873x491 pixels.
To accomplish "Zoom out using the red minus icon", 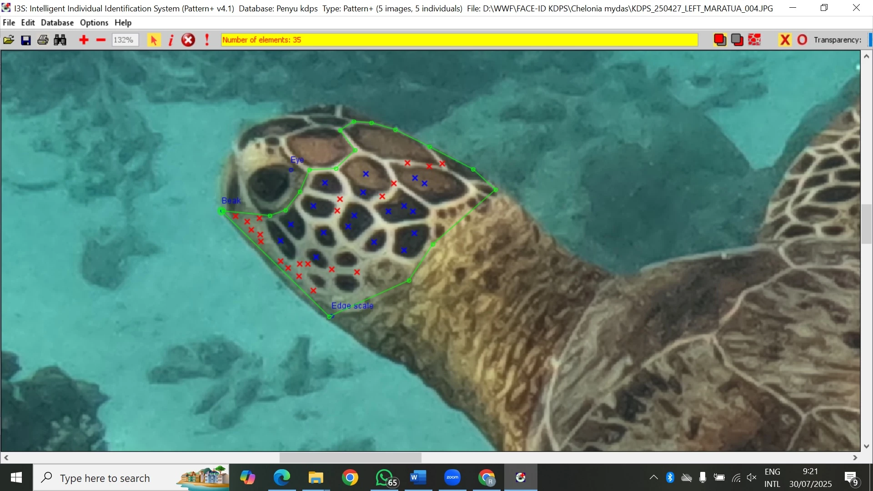I will pos(100,40).
